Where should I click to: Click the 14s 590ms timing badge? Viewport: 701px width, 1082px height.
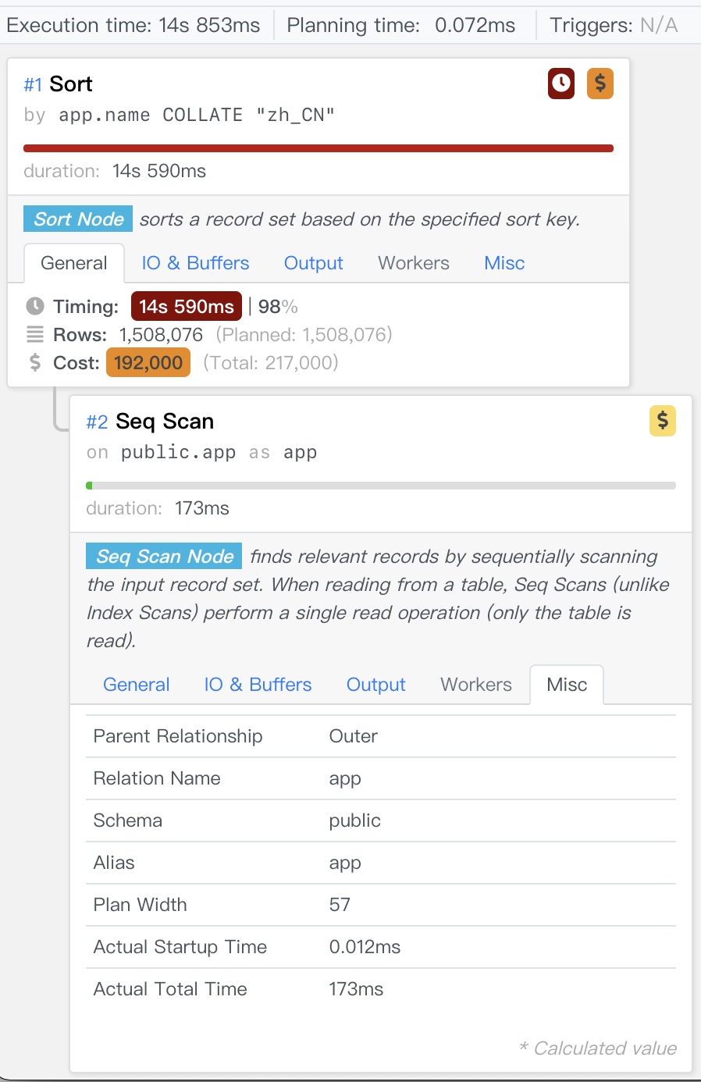coord(187,307)
